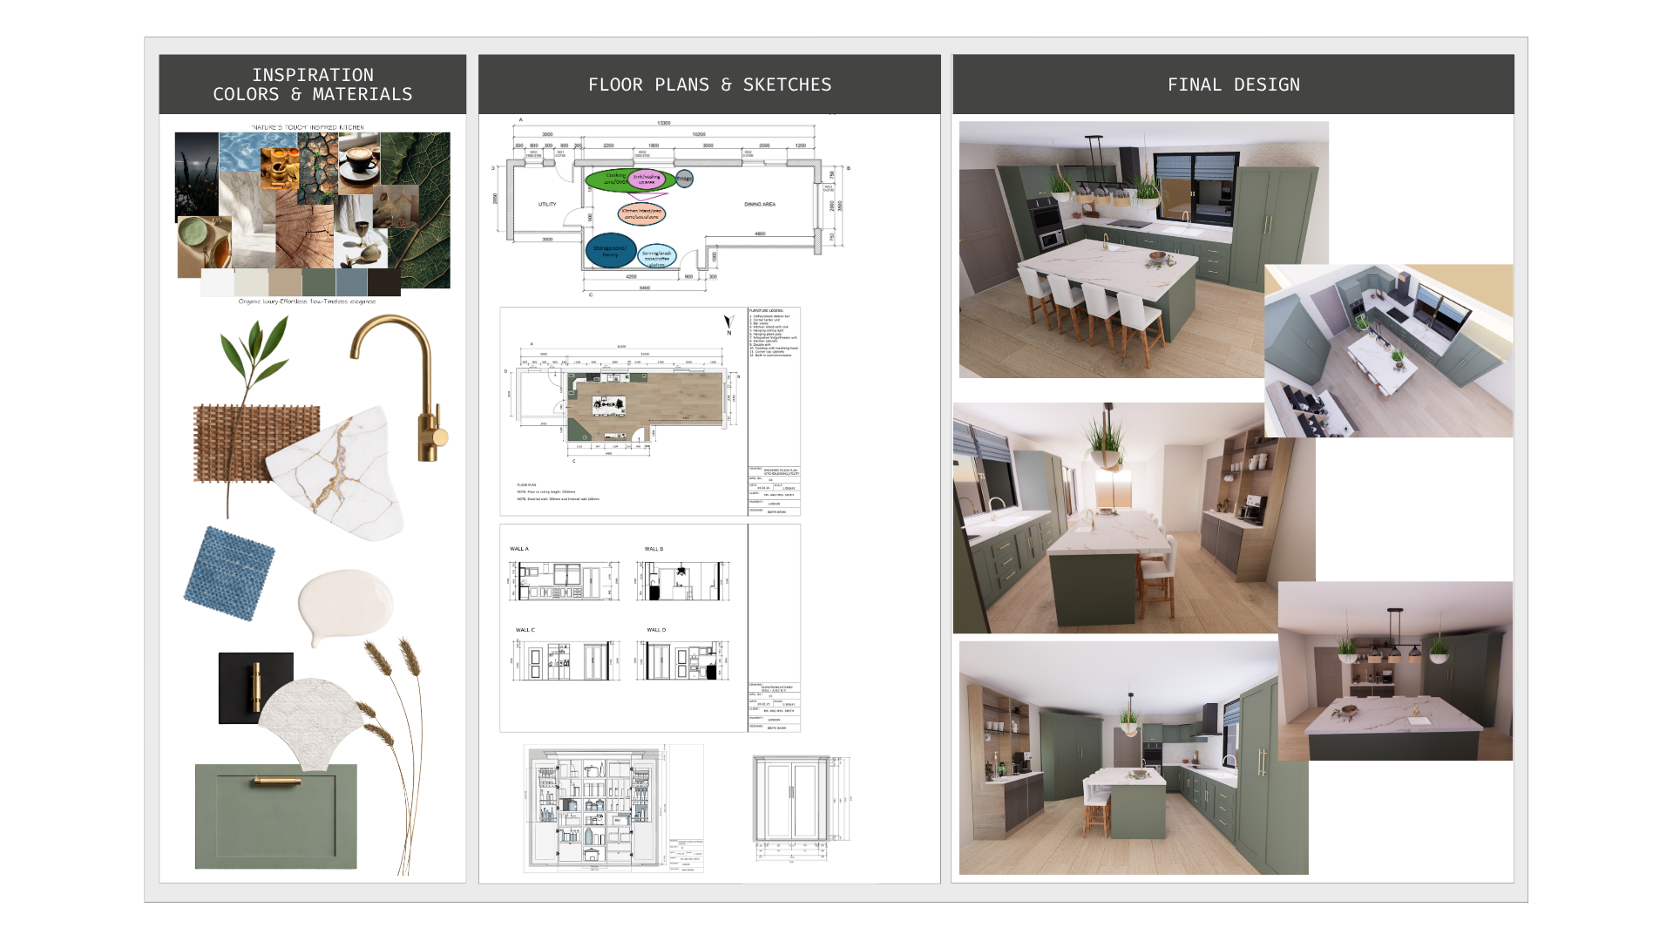Click the pink sink/washing zone bubble
The height and width of the screenshot is (941, 1673).
(647, 179)
